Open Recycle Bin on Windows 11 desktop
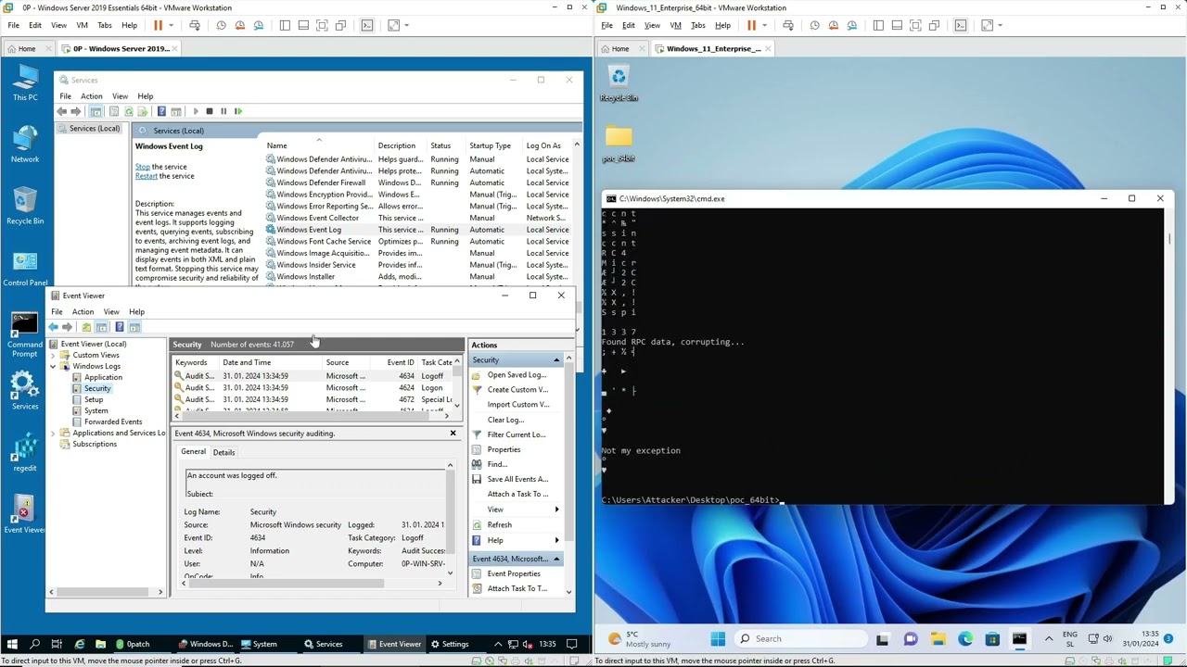This screenshot has height=667, width=1187. 619,83
